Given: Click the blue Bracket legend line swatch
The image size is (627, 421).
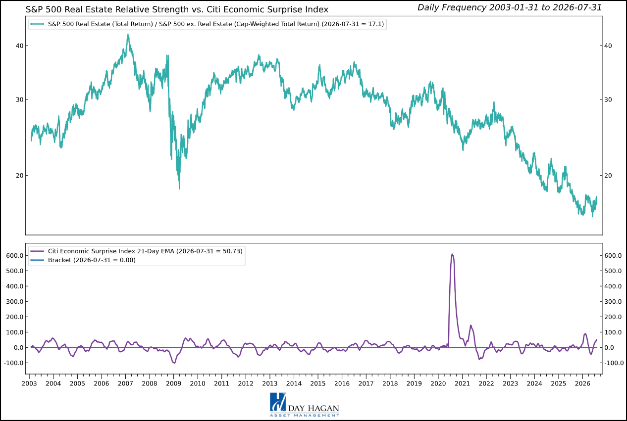Looking at the screenshot, I should click(38, 260).
